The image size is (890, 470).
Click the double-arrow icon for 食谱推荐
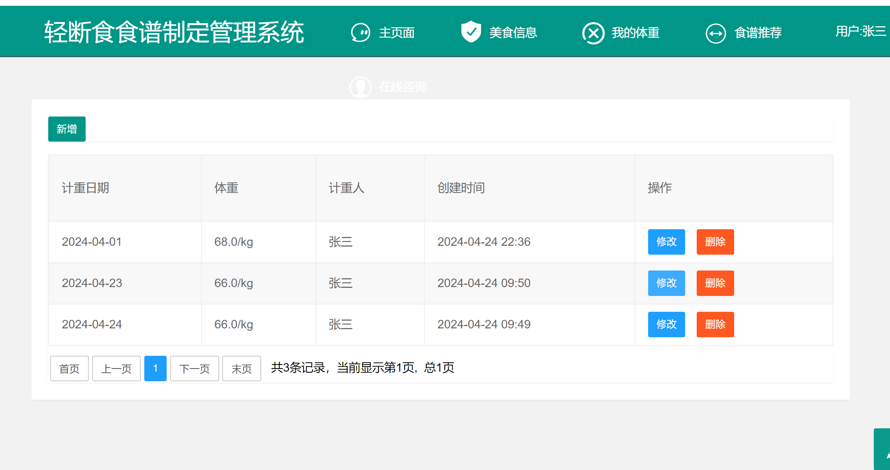coord(716,34)
